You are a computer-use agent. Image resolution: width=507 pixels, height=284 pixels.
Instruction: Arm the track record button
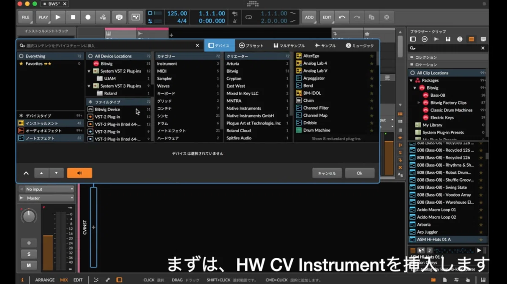pyautogui.click(x=29, y=243)
